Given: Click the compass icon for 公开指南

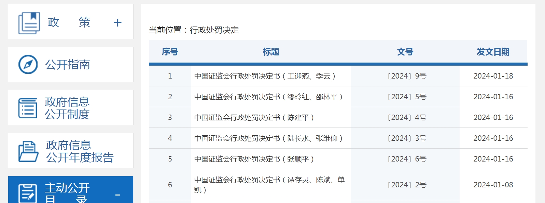Looking at the screenshot, I should (x=28, y=64).
